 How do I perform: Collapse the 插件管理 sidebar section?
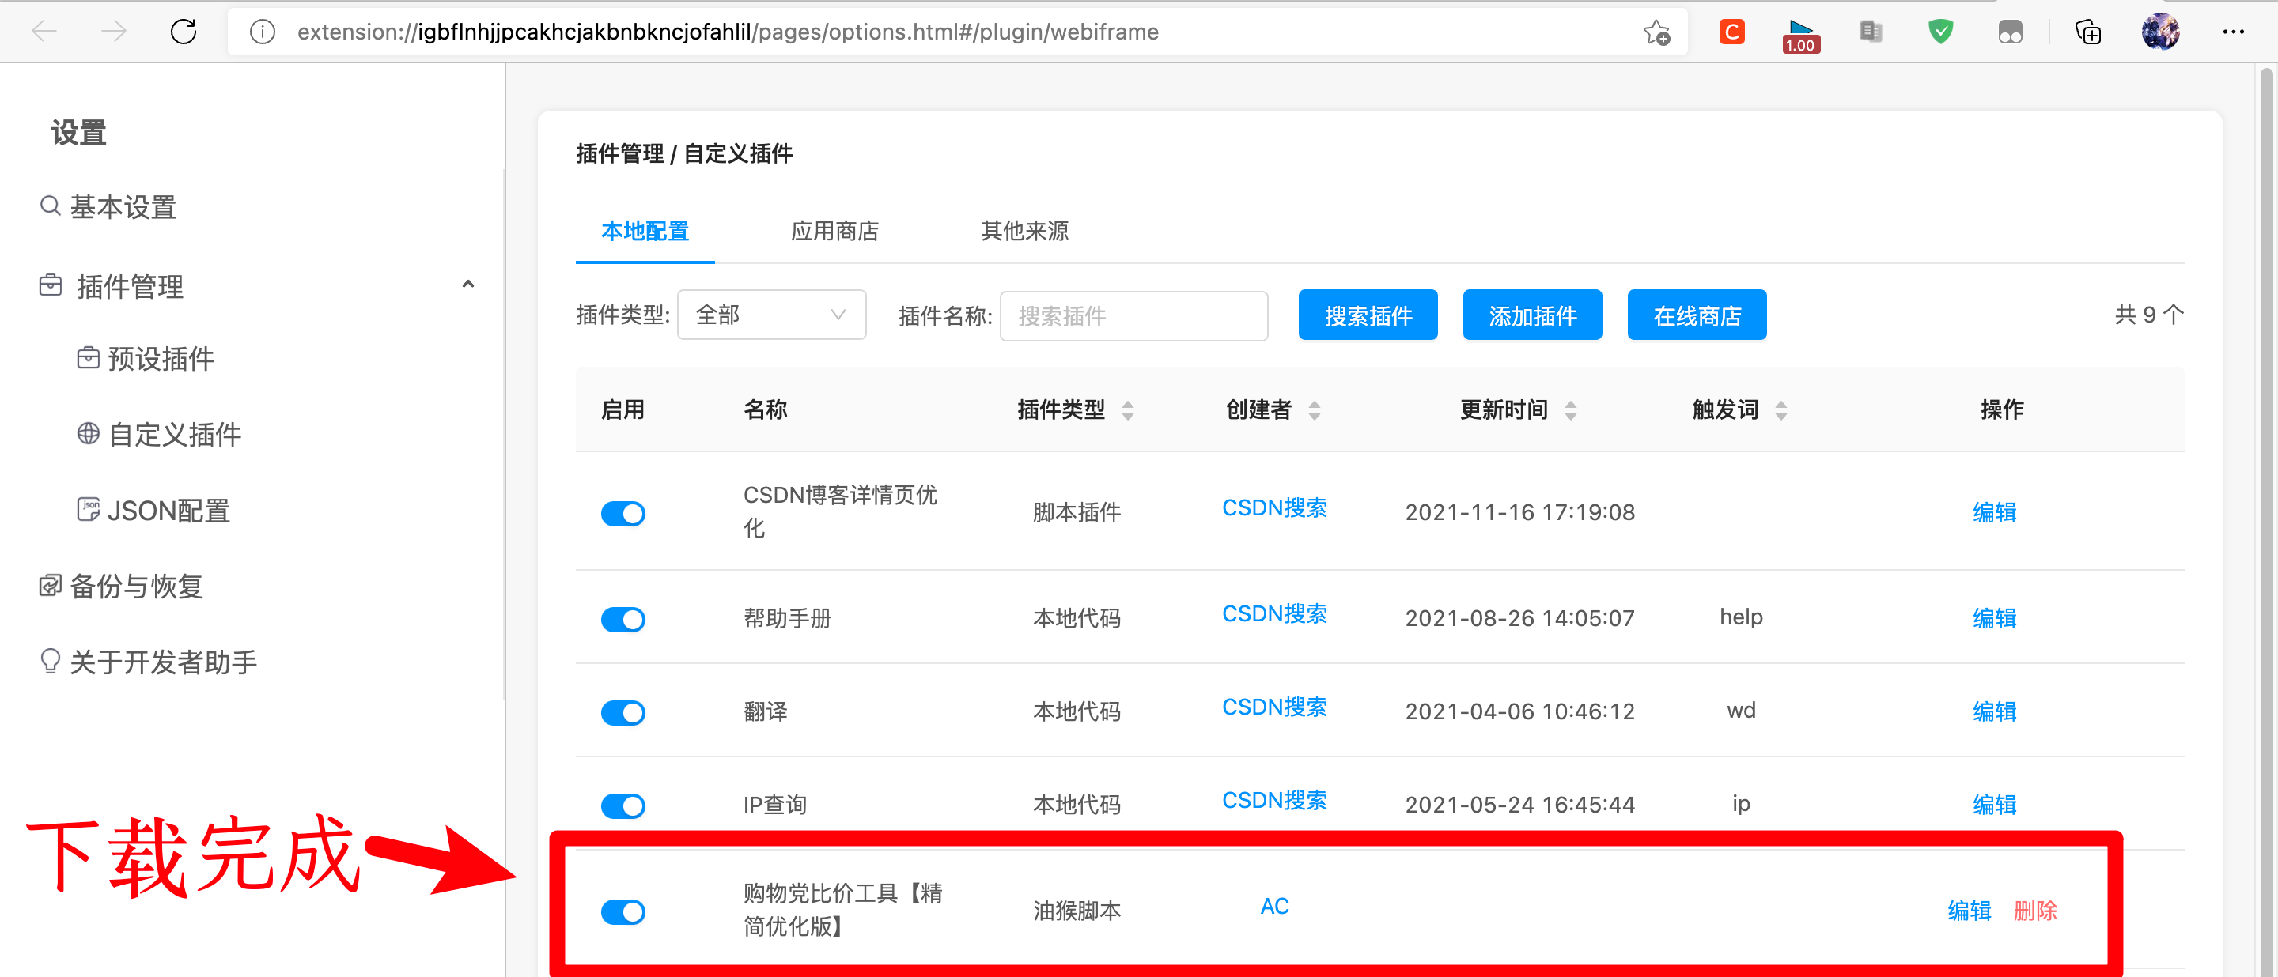467,285
